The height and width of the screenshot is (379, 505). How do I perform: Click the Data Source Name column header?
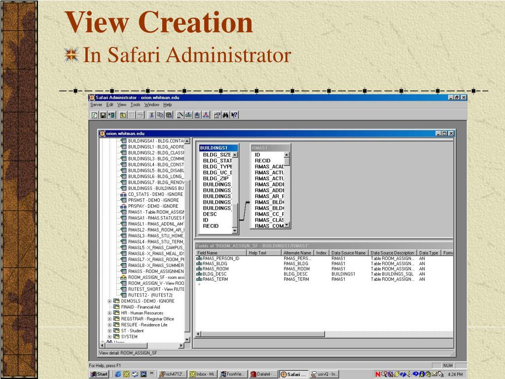pos(349,253)
